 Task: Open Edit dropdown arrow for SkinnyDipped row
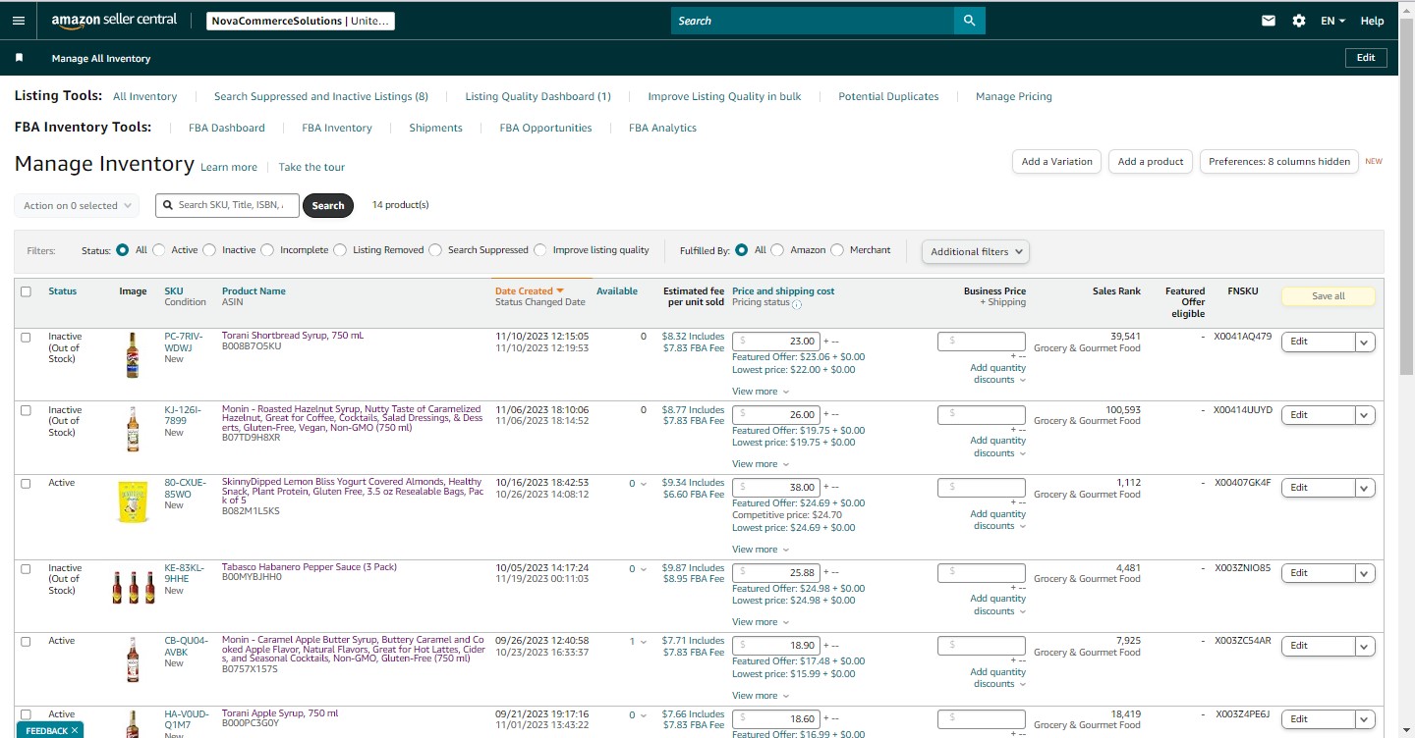tap(1365, 488)
